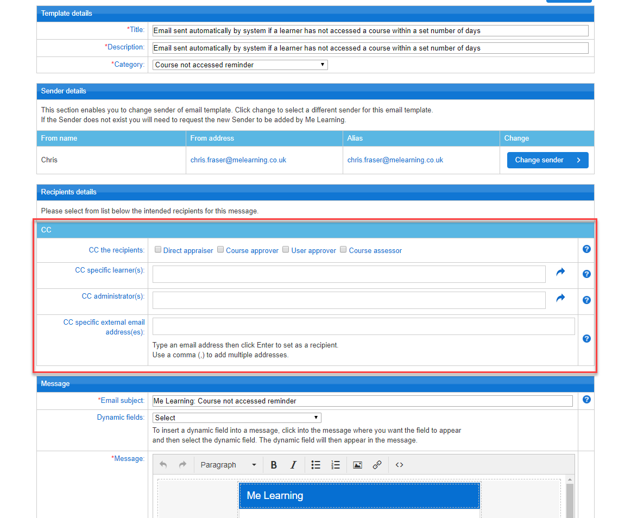Screen dimensions: 631x518
Task: Show help for CC the recipients
Action: coord(586,249)
